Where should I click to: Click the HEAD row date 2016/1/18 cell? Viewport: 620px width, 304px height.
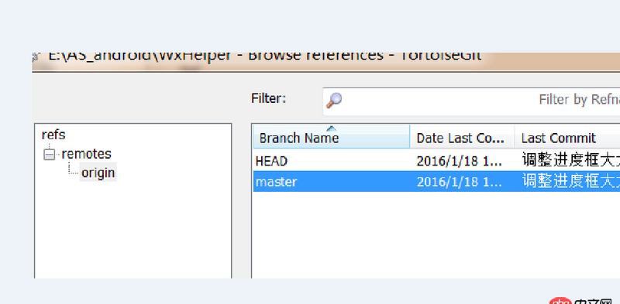(460, 161)
